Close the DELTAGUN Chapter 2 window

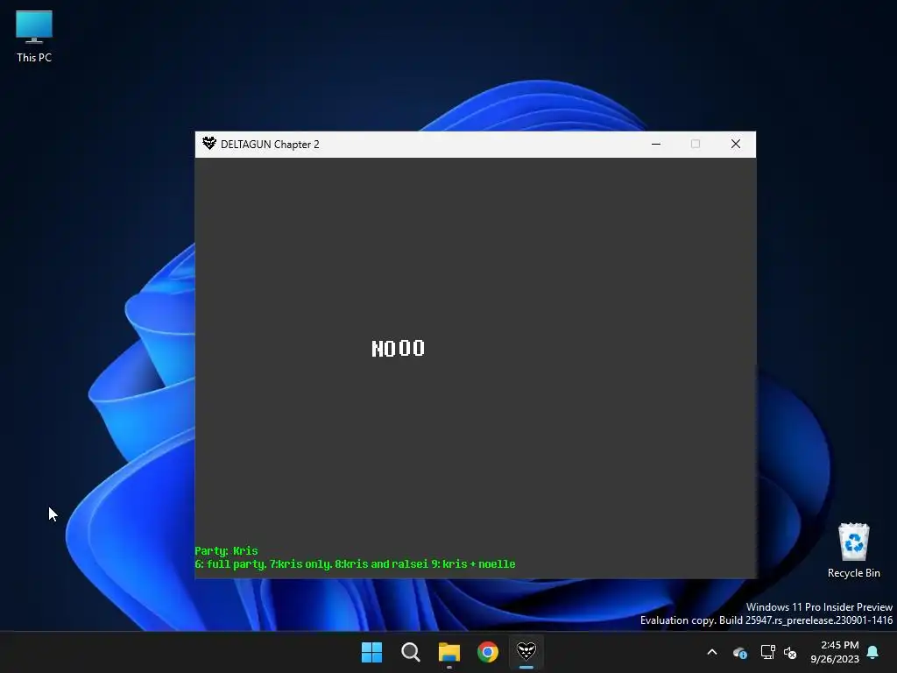pos(736,145)
